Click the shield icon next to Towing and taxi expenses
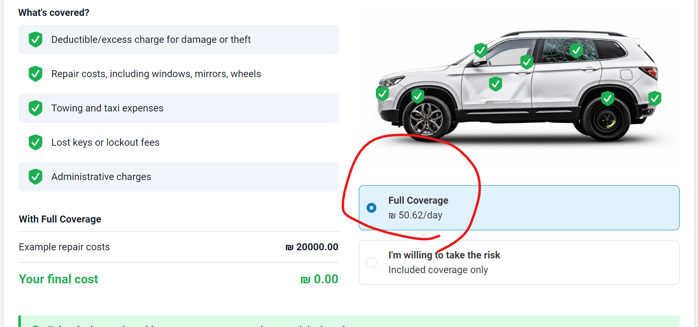698x327 pixels. (36, 108)
